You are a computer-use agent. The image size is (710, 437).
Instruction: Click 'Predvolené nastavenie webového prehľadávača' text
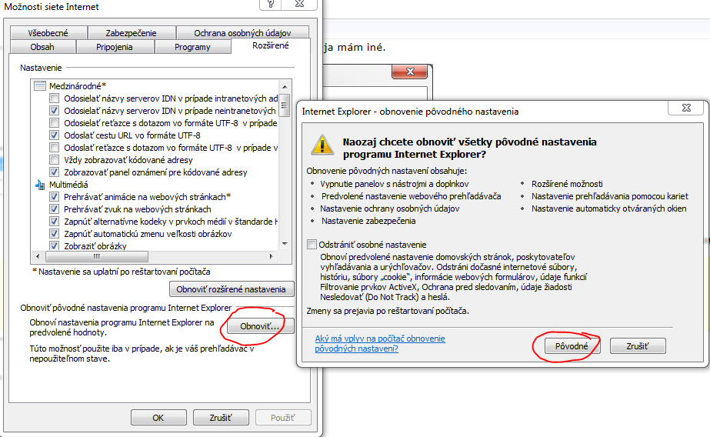411,196
